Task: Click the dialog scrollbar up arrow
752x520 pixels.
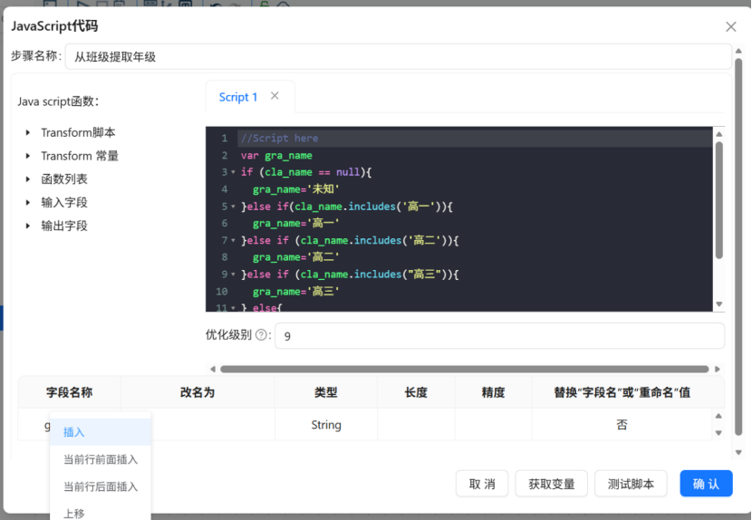Action: [738, 51]
